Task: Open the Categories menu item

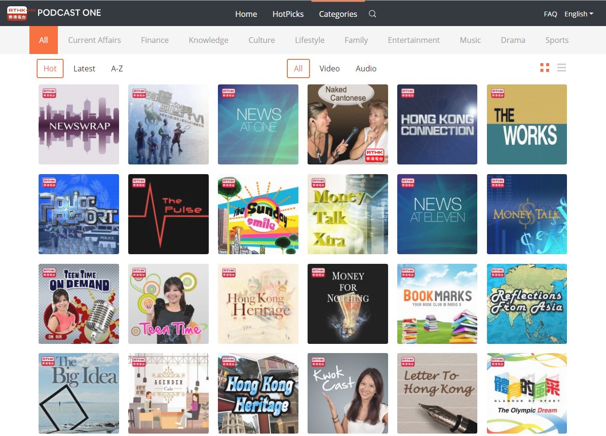Action: [x=338, y=14]
